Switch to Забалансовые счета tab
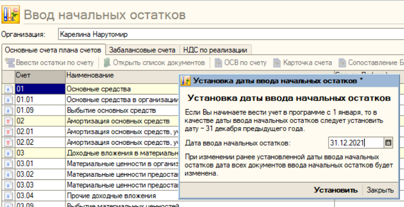 142,50
